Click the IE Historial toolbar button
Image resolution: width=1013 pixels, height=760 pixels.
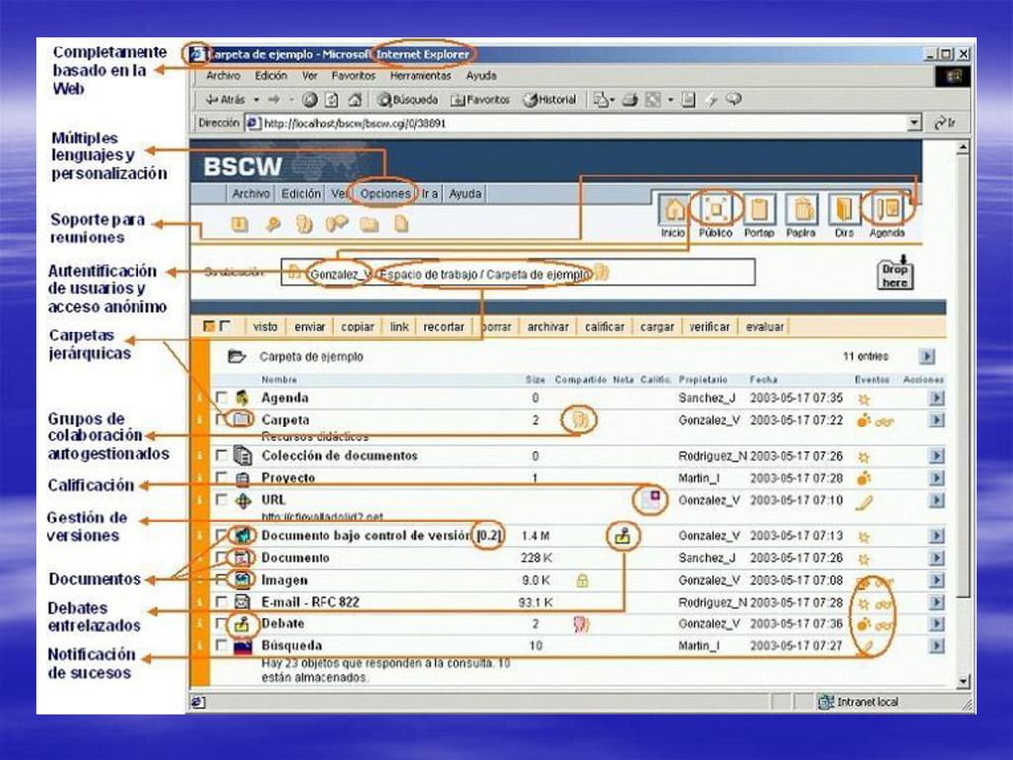point(550,100)
